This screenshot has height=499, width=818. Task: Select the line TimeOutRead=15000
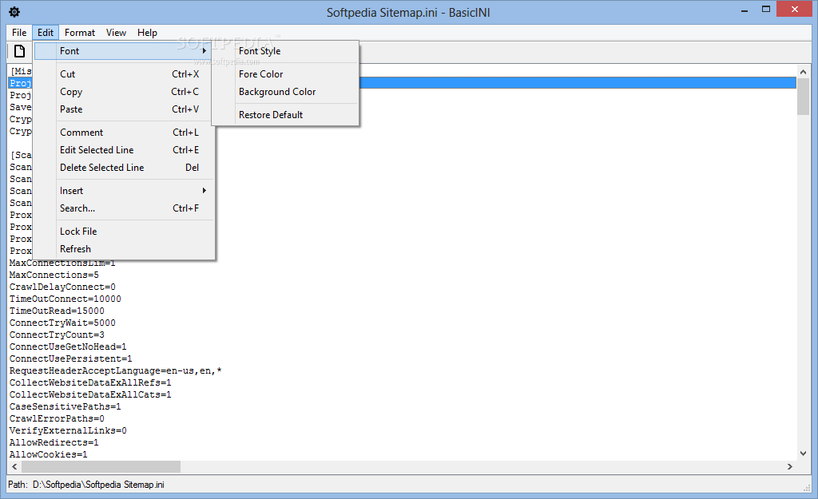57,311
